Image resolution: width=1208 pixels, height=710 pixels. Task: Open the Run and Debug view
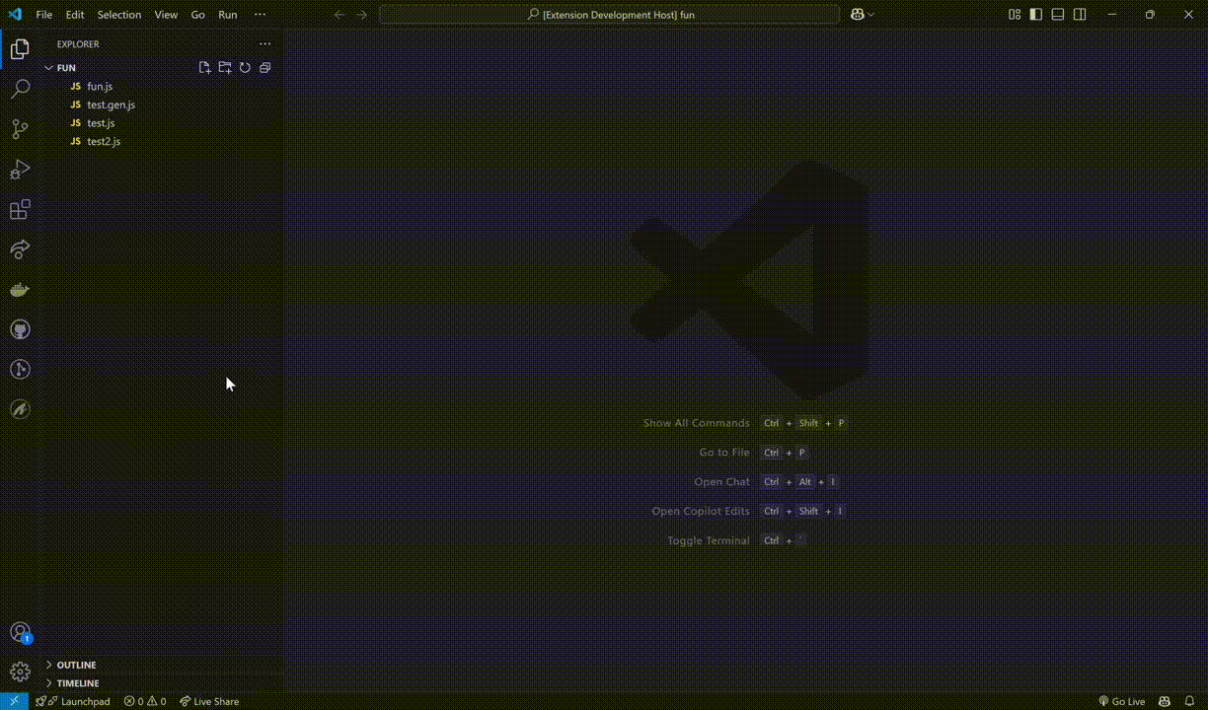tap(20, 170)
